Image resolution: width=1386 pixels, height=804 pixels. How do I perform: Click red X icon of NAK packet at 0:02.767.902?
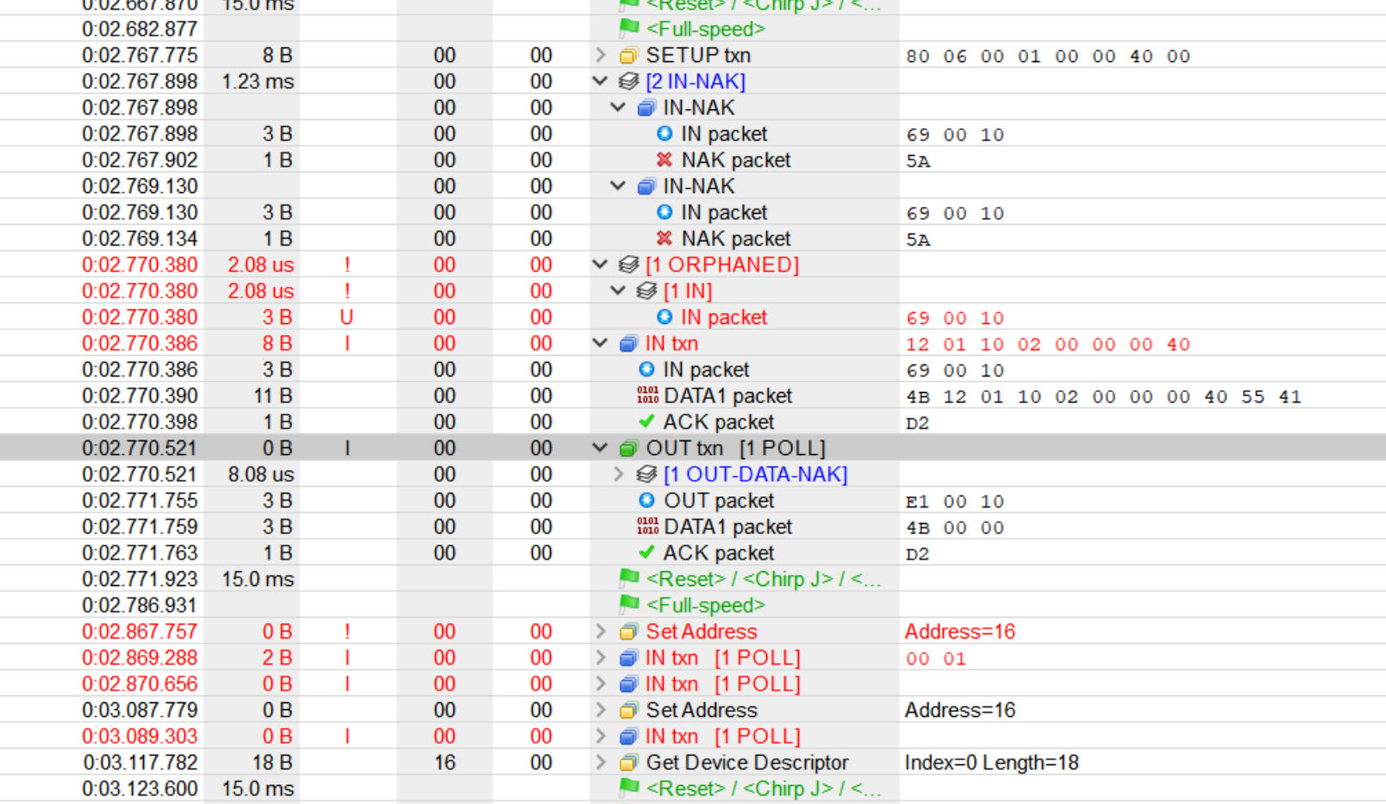tap(664, 160)
